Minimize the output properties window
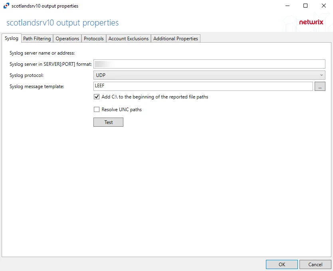This screenshot has height=271, width=333. tap(287, 6)
